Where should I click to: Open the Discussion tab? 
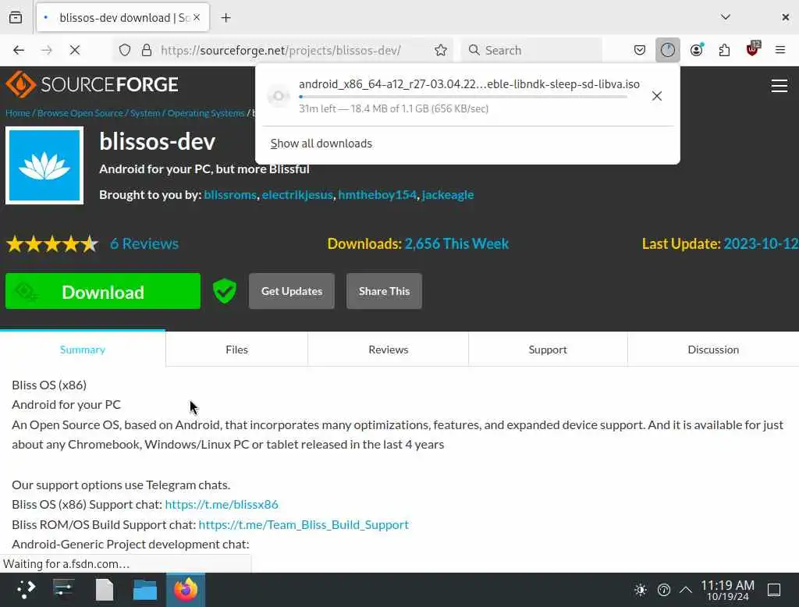713,350
